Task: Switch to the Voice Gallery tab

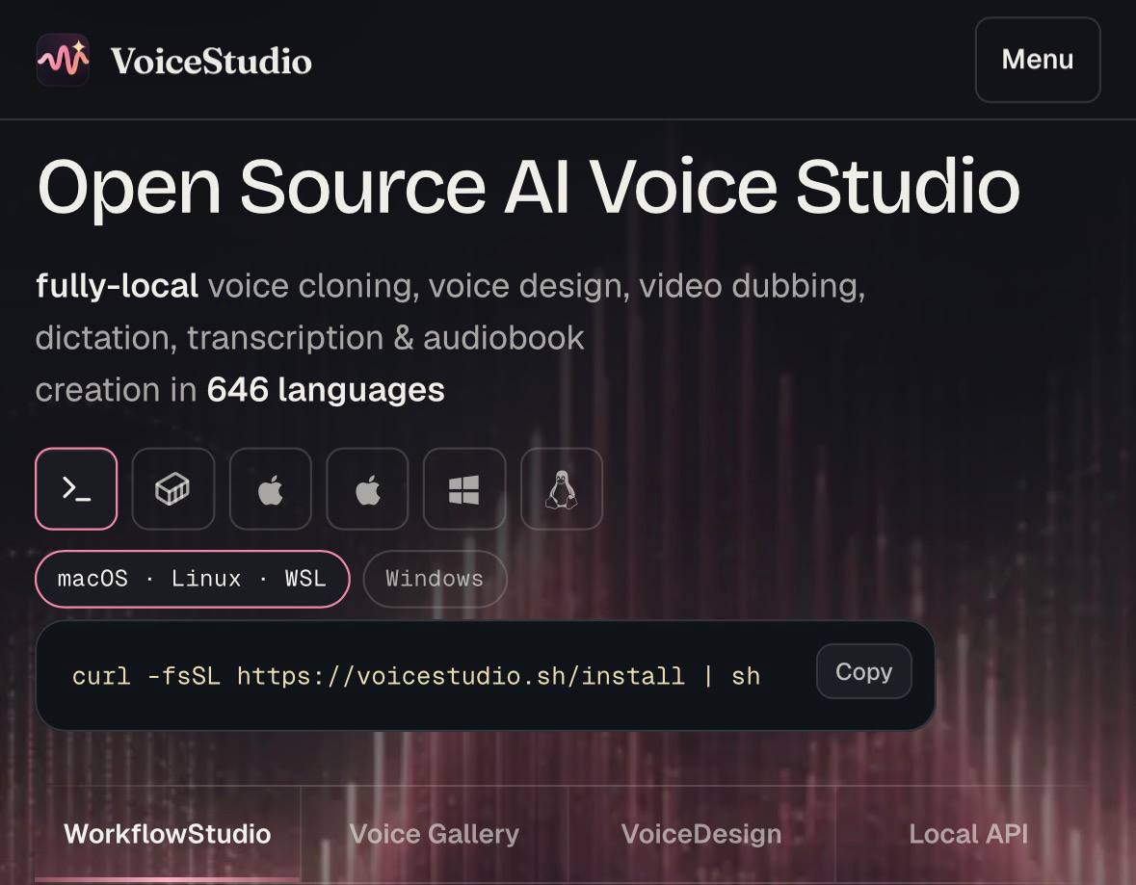Action: click(434, 834)
